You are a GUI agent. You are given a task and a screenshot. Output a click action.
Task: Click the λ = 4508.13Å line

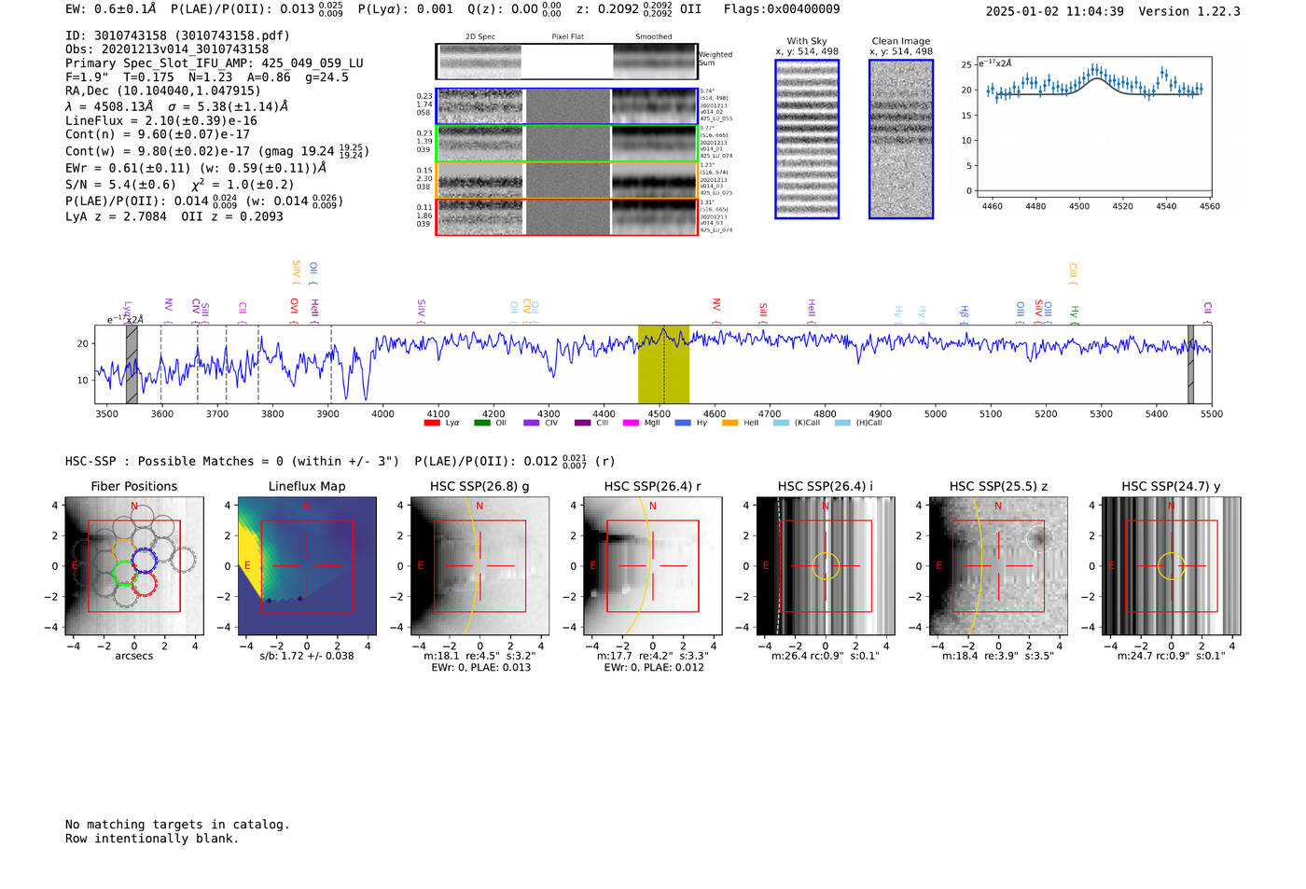point(176,106)
